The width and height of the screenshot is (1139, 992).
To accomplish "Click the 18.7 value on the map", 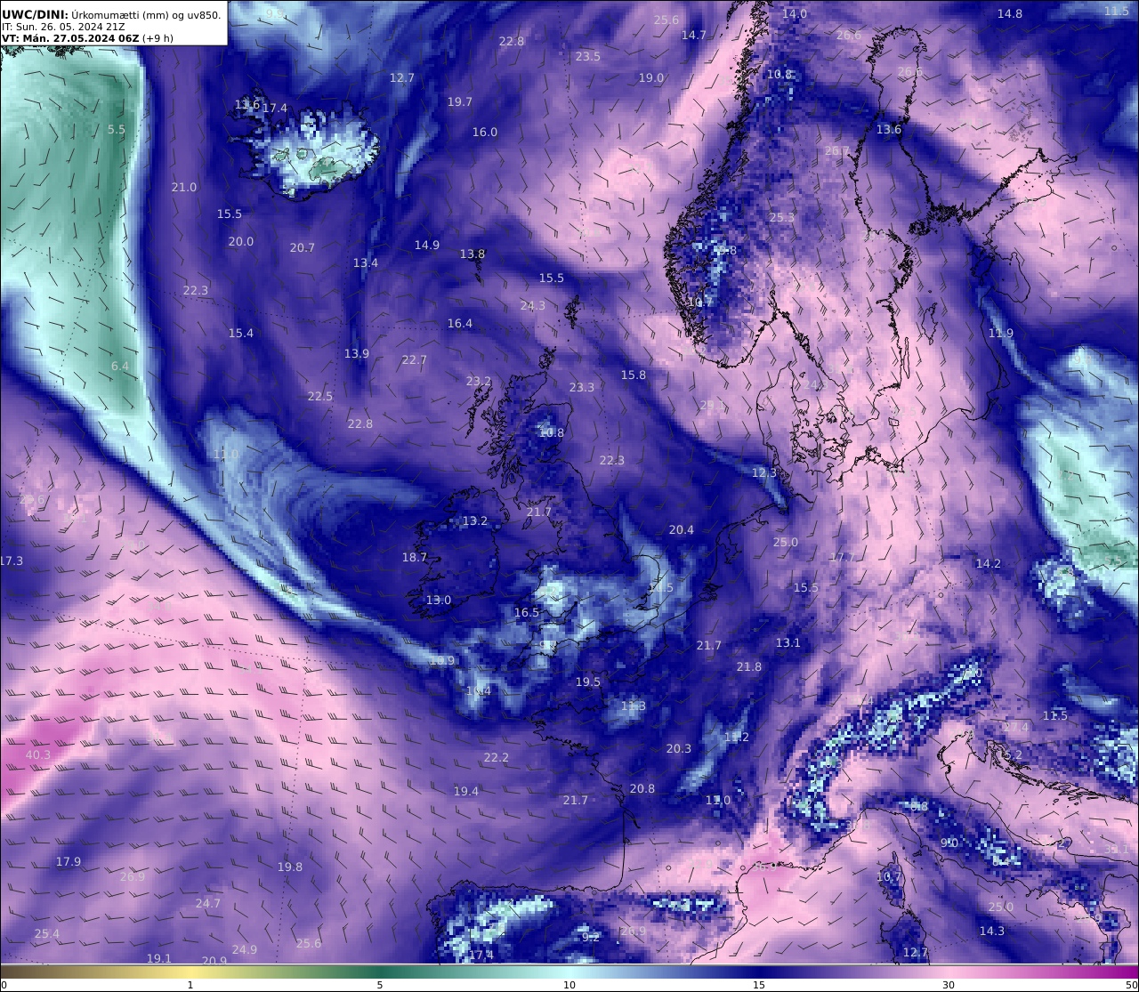I will (414, 557).
